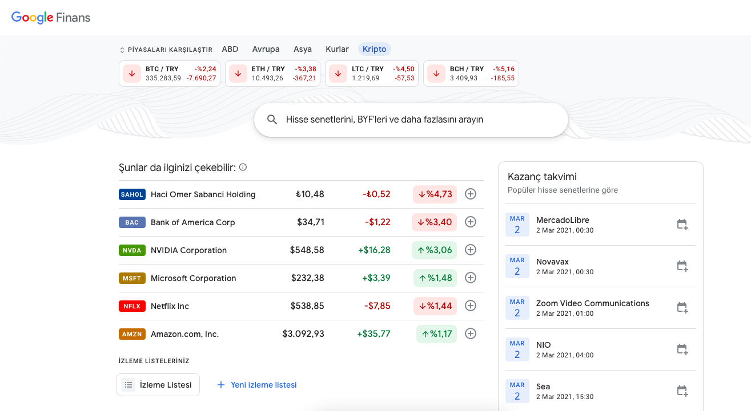Click the ↑%1,17 change badge
Viewport: 751px width, 411px height.
point(437,333)
